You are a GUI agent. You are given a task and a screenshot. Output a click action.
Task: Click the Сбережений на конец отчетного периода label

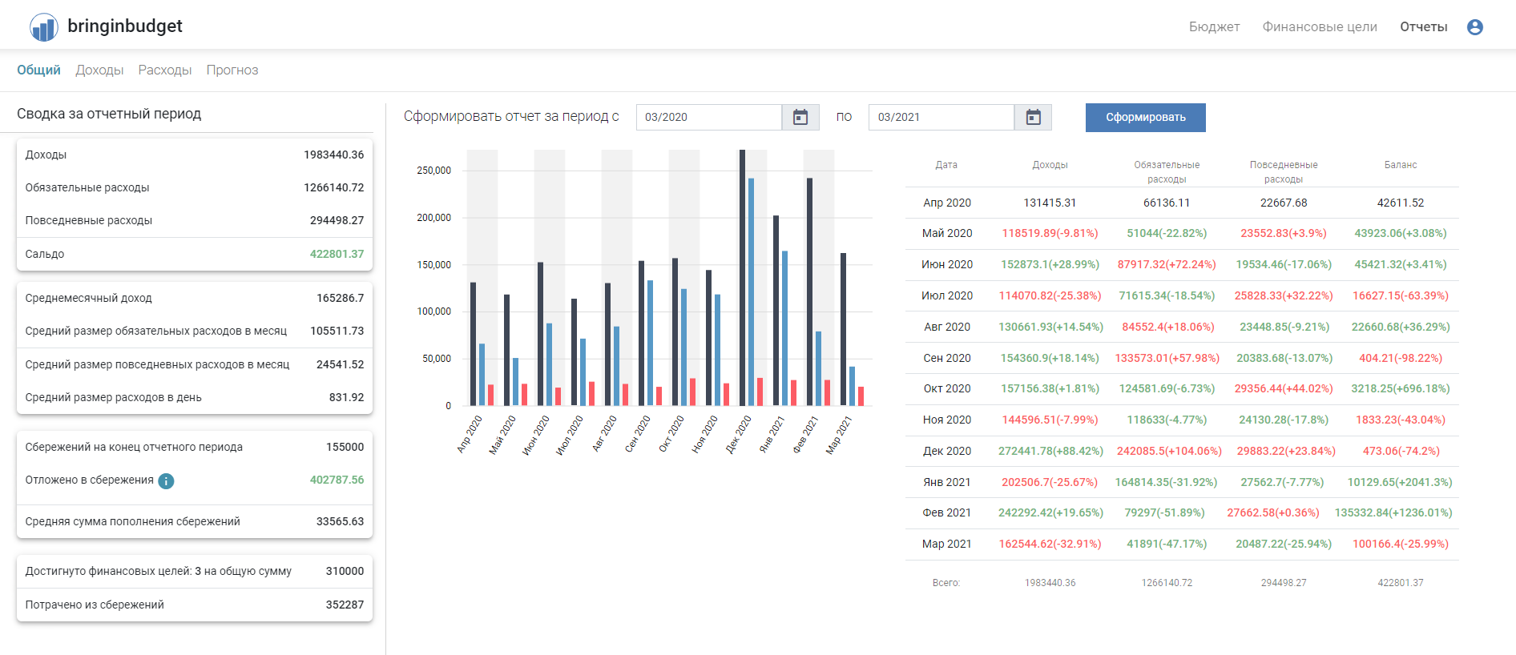tap(134, 448)
